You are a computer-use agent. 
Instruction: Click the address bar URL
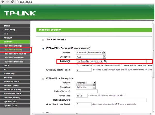tap(26, 2)
